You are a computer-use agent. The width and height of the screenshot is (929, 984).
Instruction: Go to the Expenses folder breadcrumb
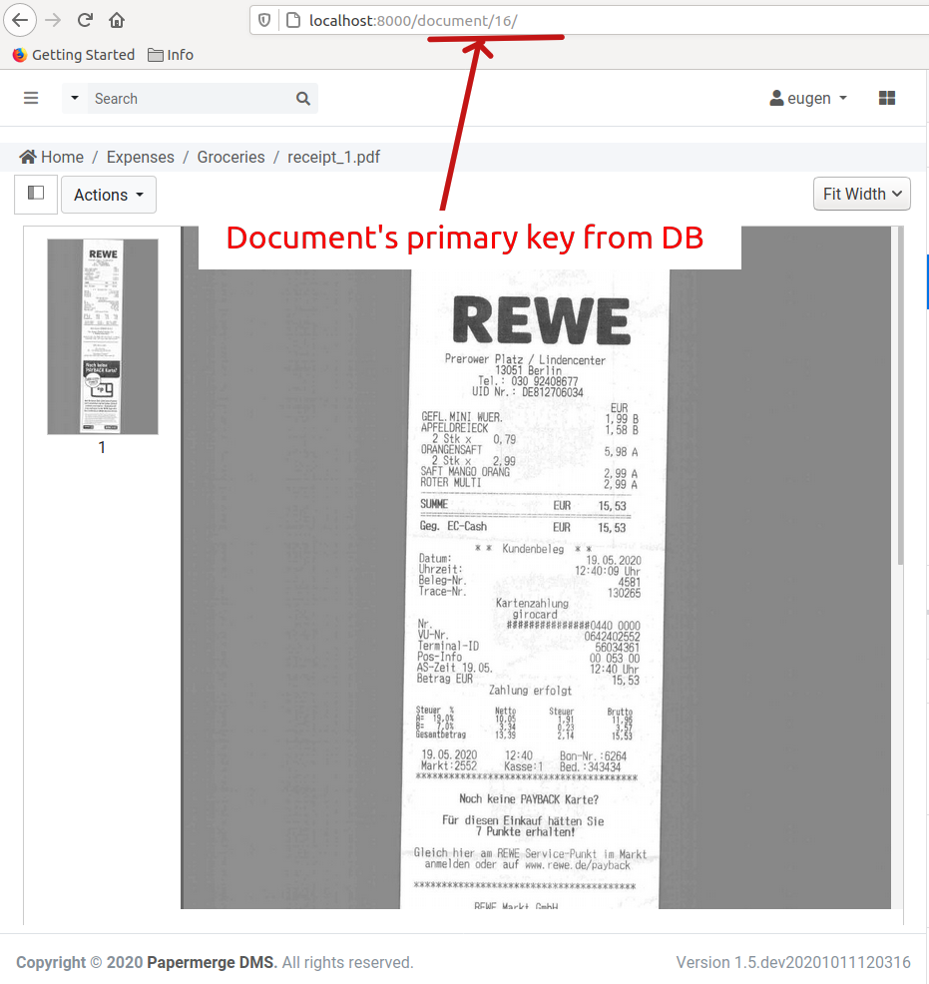141,157
